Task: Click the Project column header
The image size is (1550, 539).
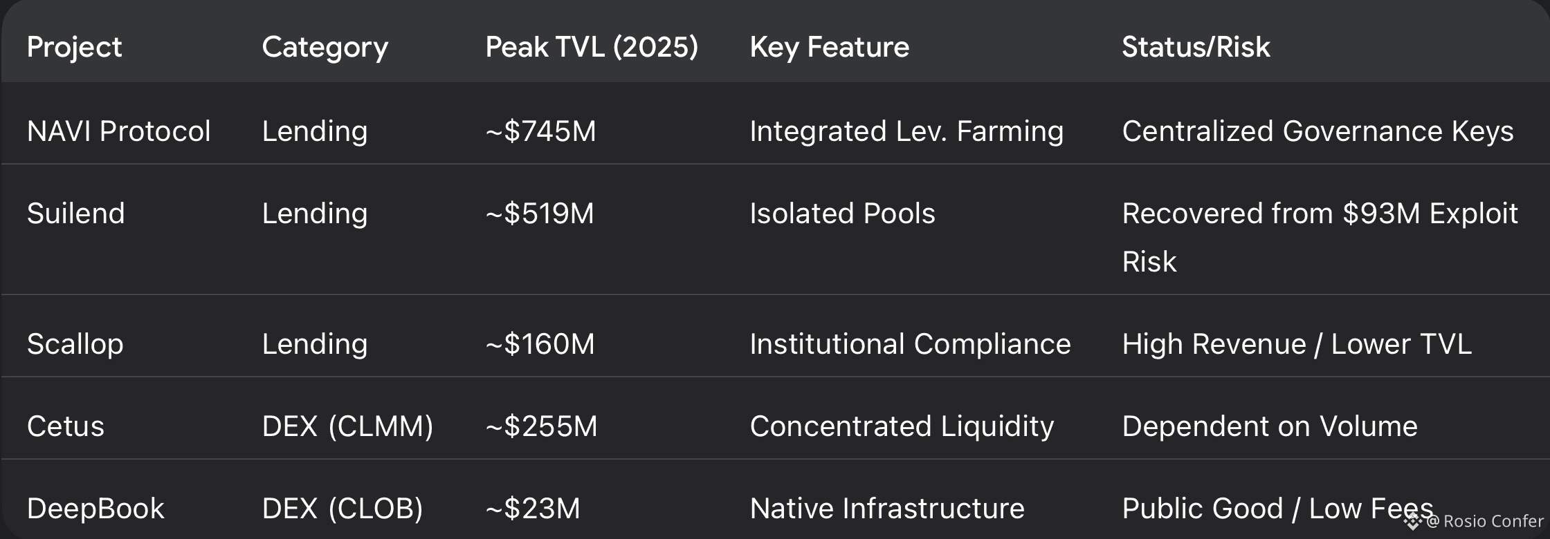Action: [x=74, y=47]
